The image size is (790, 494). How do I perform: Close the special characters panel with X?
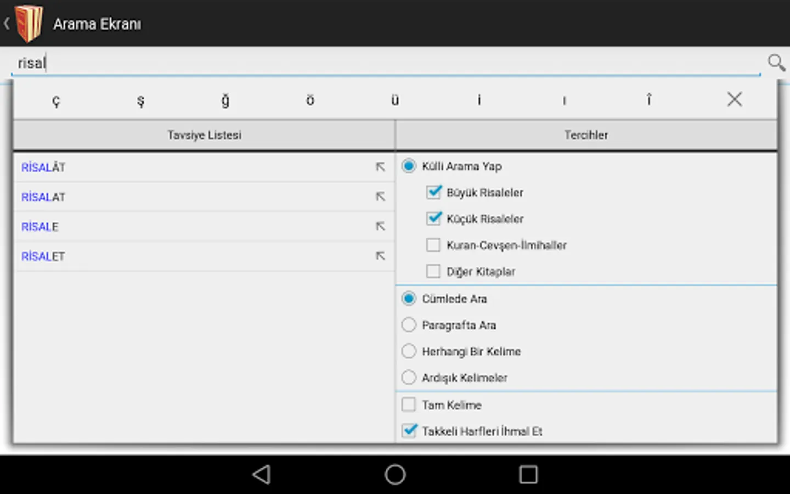pyautogui.click(x=735, y=99)
